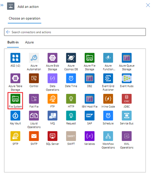156x178 pixels.
Task: Click the back arrow in the search box
Action: coord(8,32)
